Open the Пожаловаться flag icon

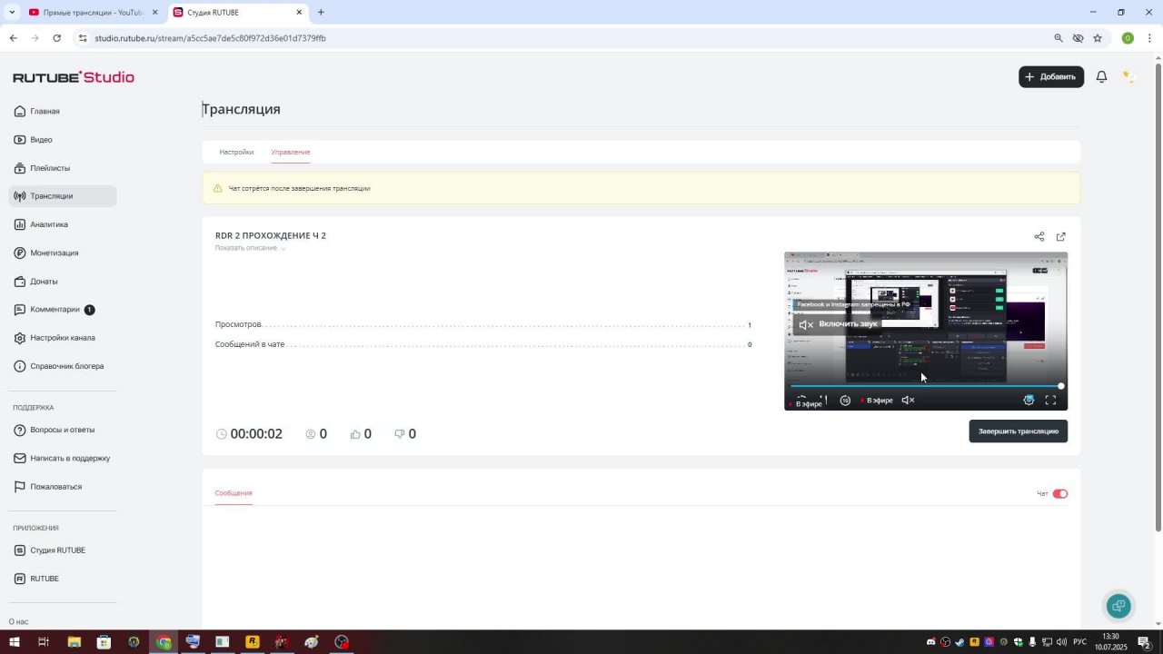tap(20, 487)
